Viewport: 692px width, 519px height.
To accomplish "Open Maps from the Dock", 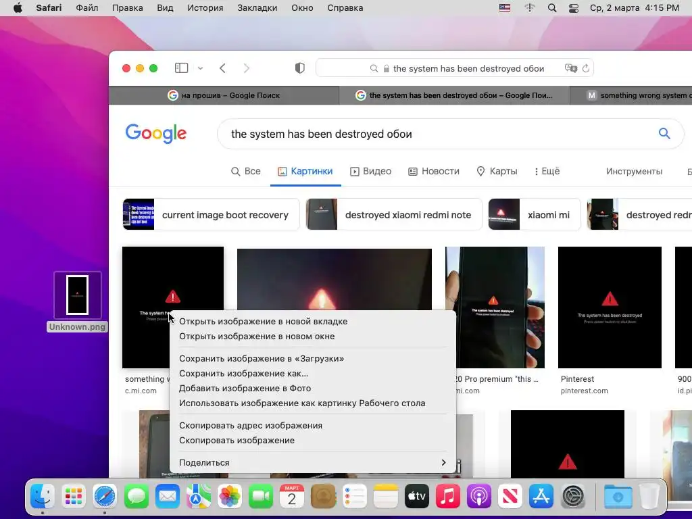I will click(198, 497).
